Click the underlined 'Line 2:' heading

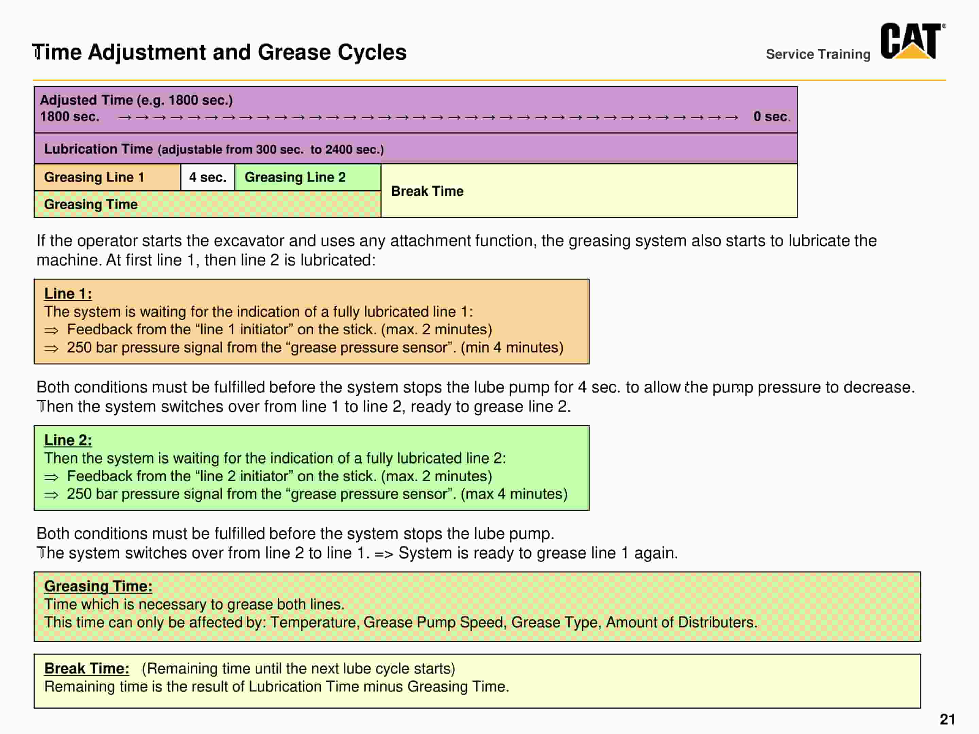tap(68, 440)
